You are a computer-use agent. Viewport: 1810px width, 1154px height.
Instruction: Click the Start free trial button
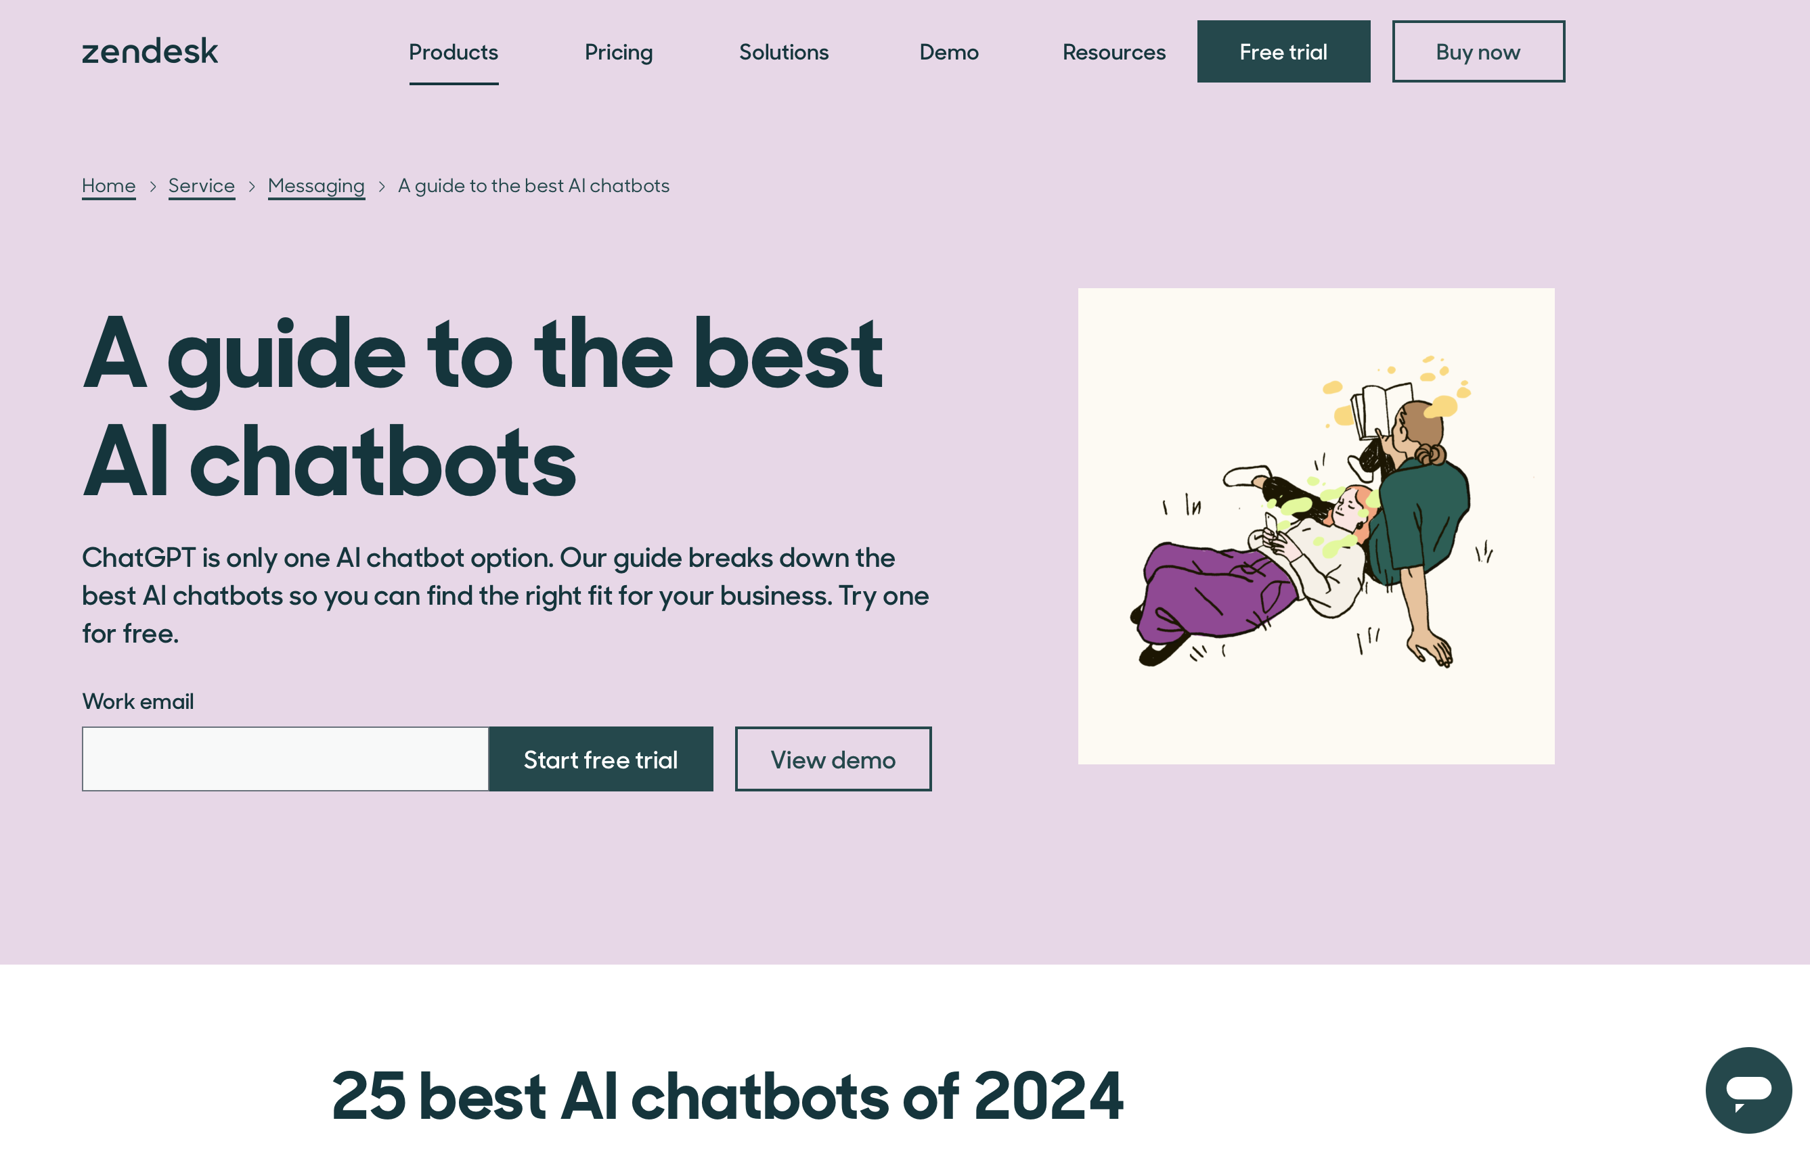[x=600, y=758]
